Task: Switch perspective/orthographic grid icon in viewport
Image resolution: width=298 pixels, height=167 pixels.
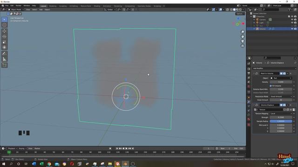Action: 243,46
